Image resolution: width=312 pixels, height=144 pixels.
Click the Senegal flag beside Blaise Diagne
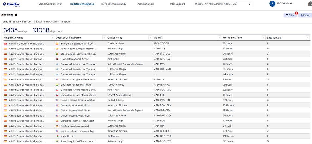57,54
